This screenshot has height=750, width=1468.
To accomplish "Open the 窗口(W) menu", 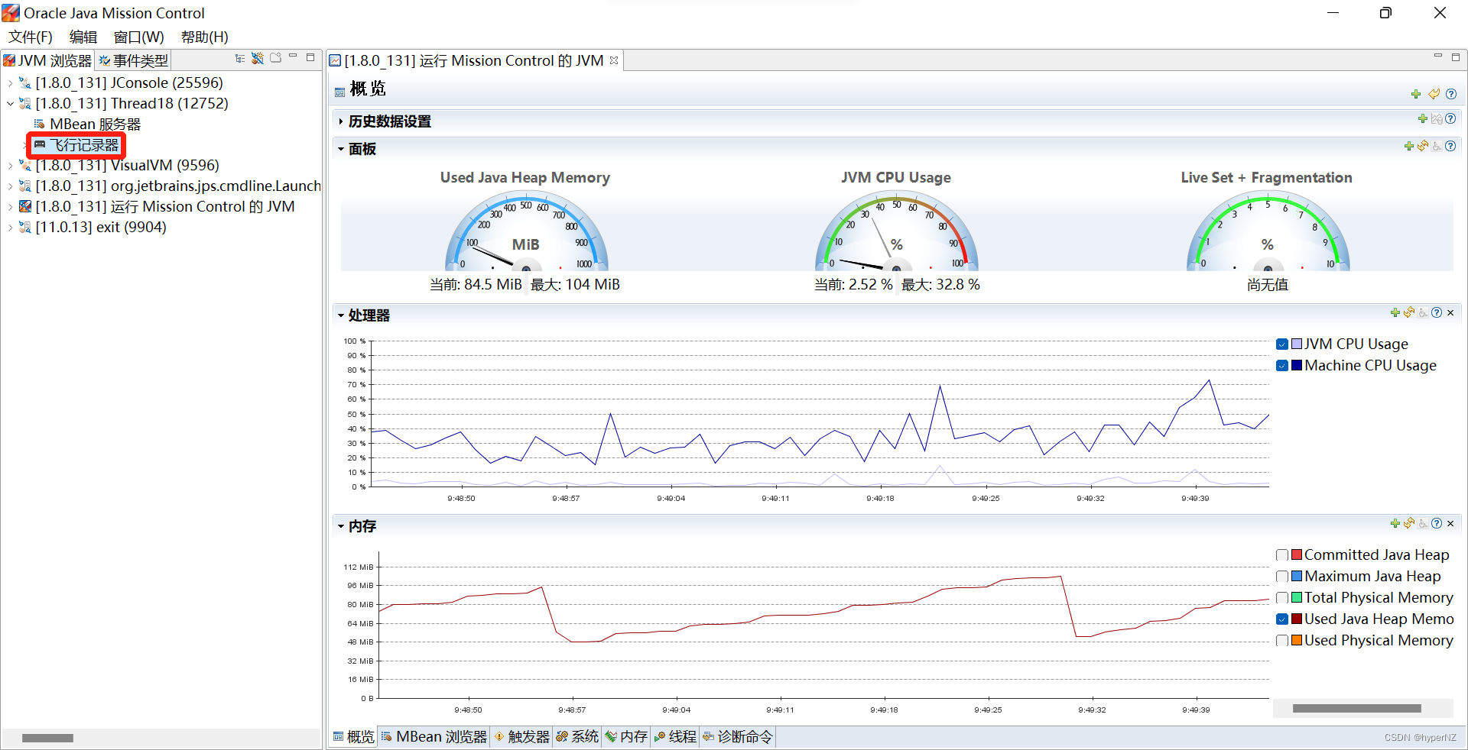I will [x=138, y=37].
